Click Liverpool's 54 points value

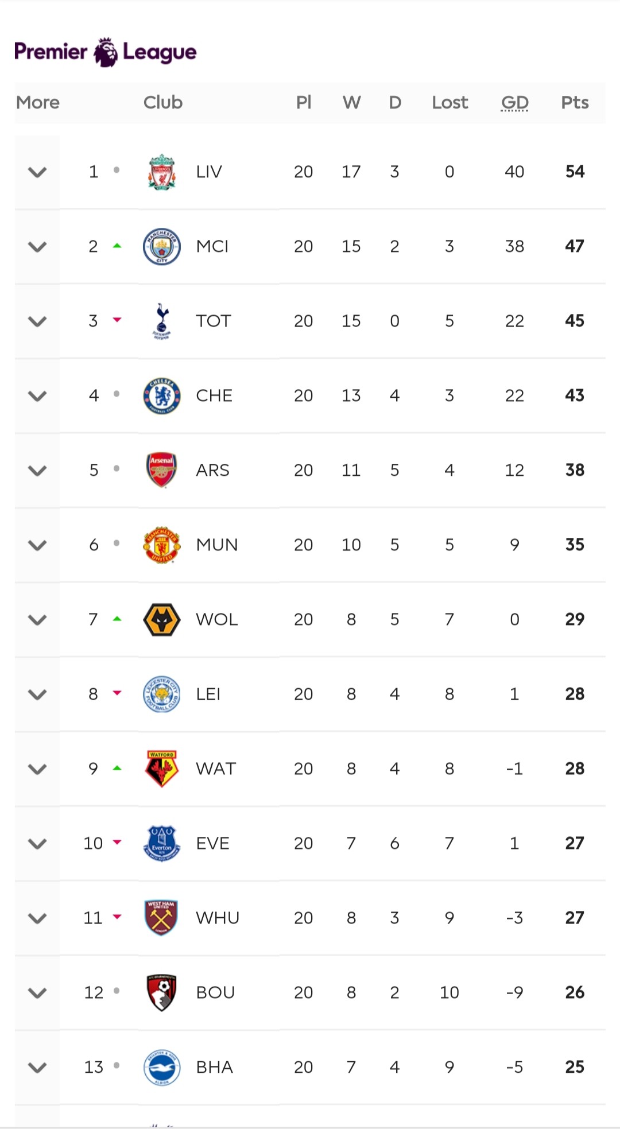[575, 172]
